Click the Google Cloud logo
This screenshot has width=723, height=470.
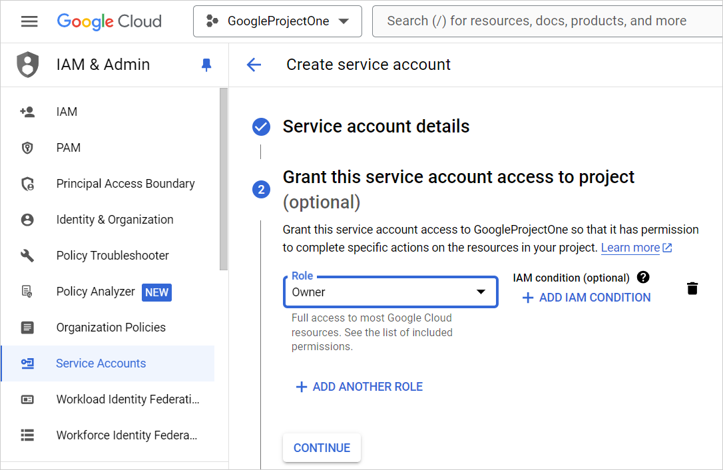point(109,21)
